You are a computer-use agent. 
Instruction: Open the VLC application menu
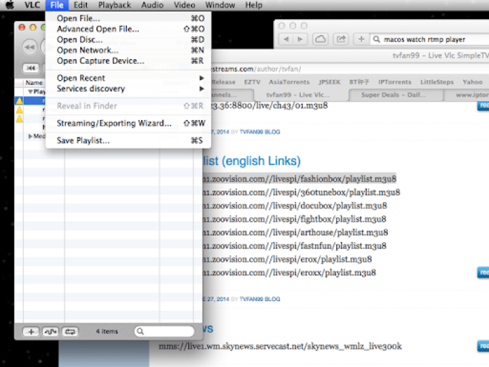(33, 5)
